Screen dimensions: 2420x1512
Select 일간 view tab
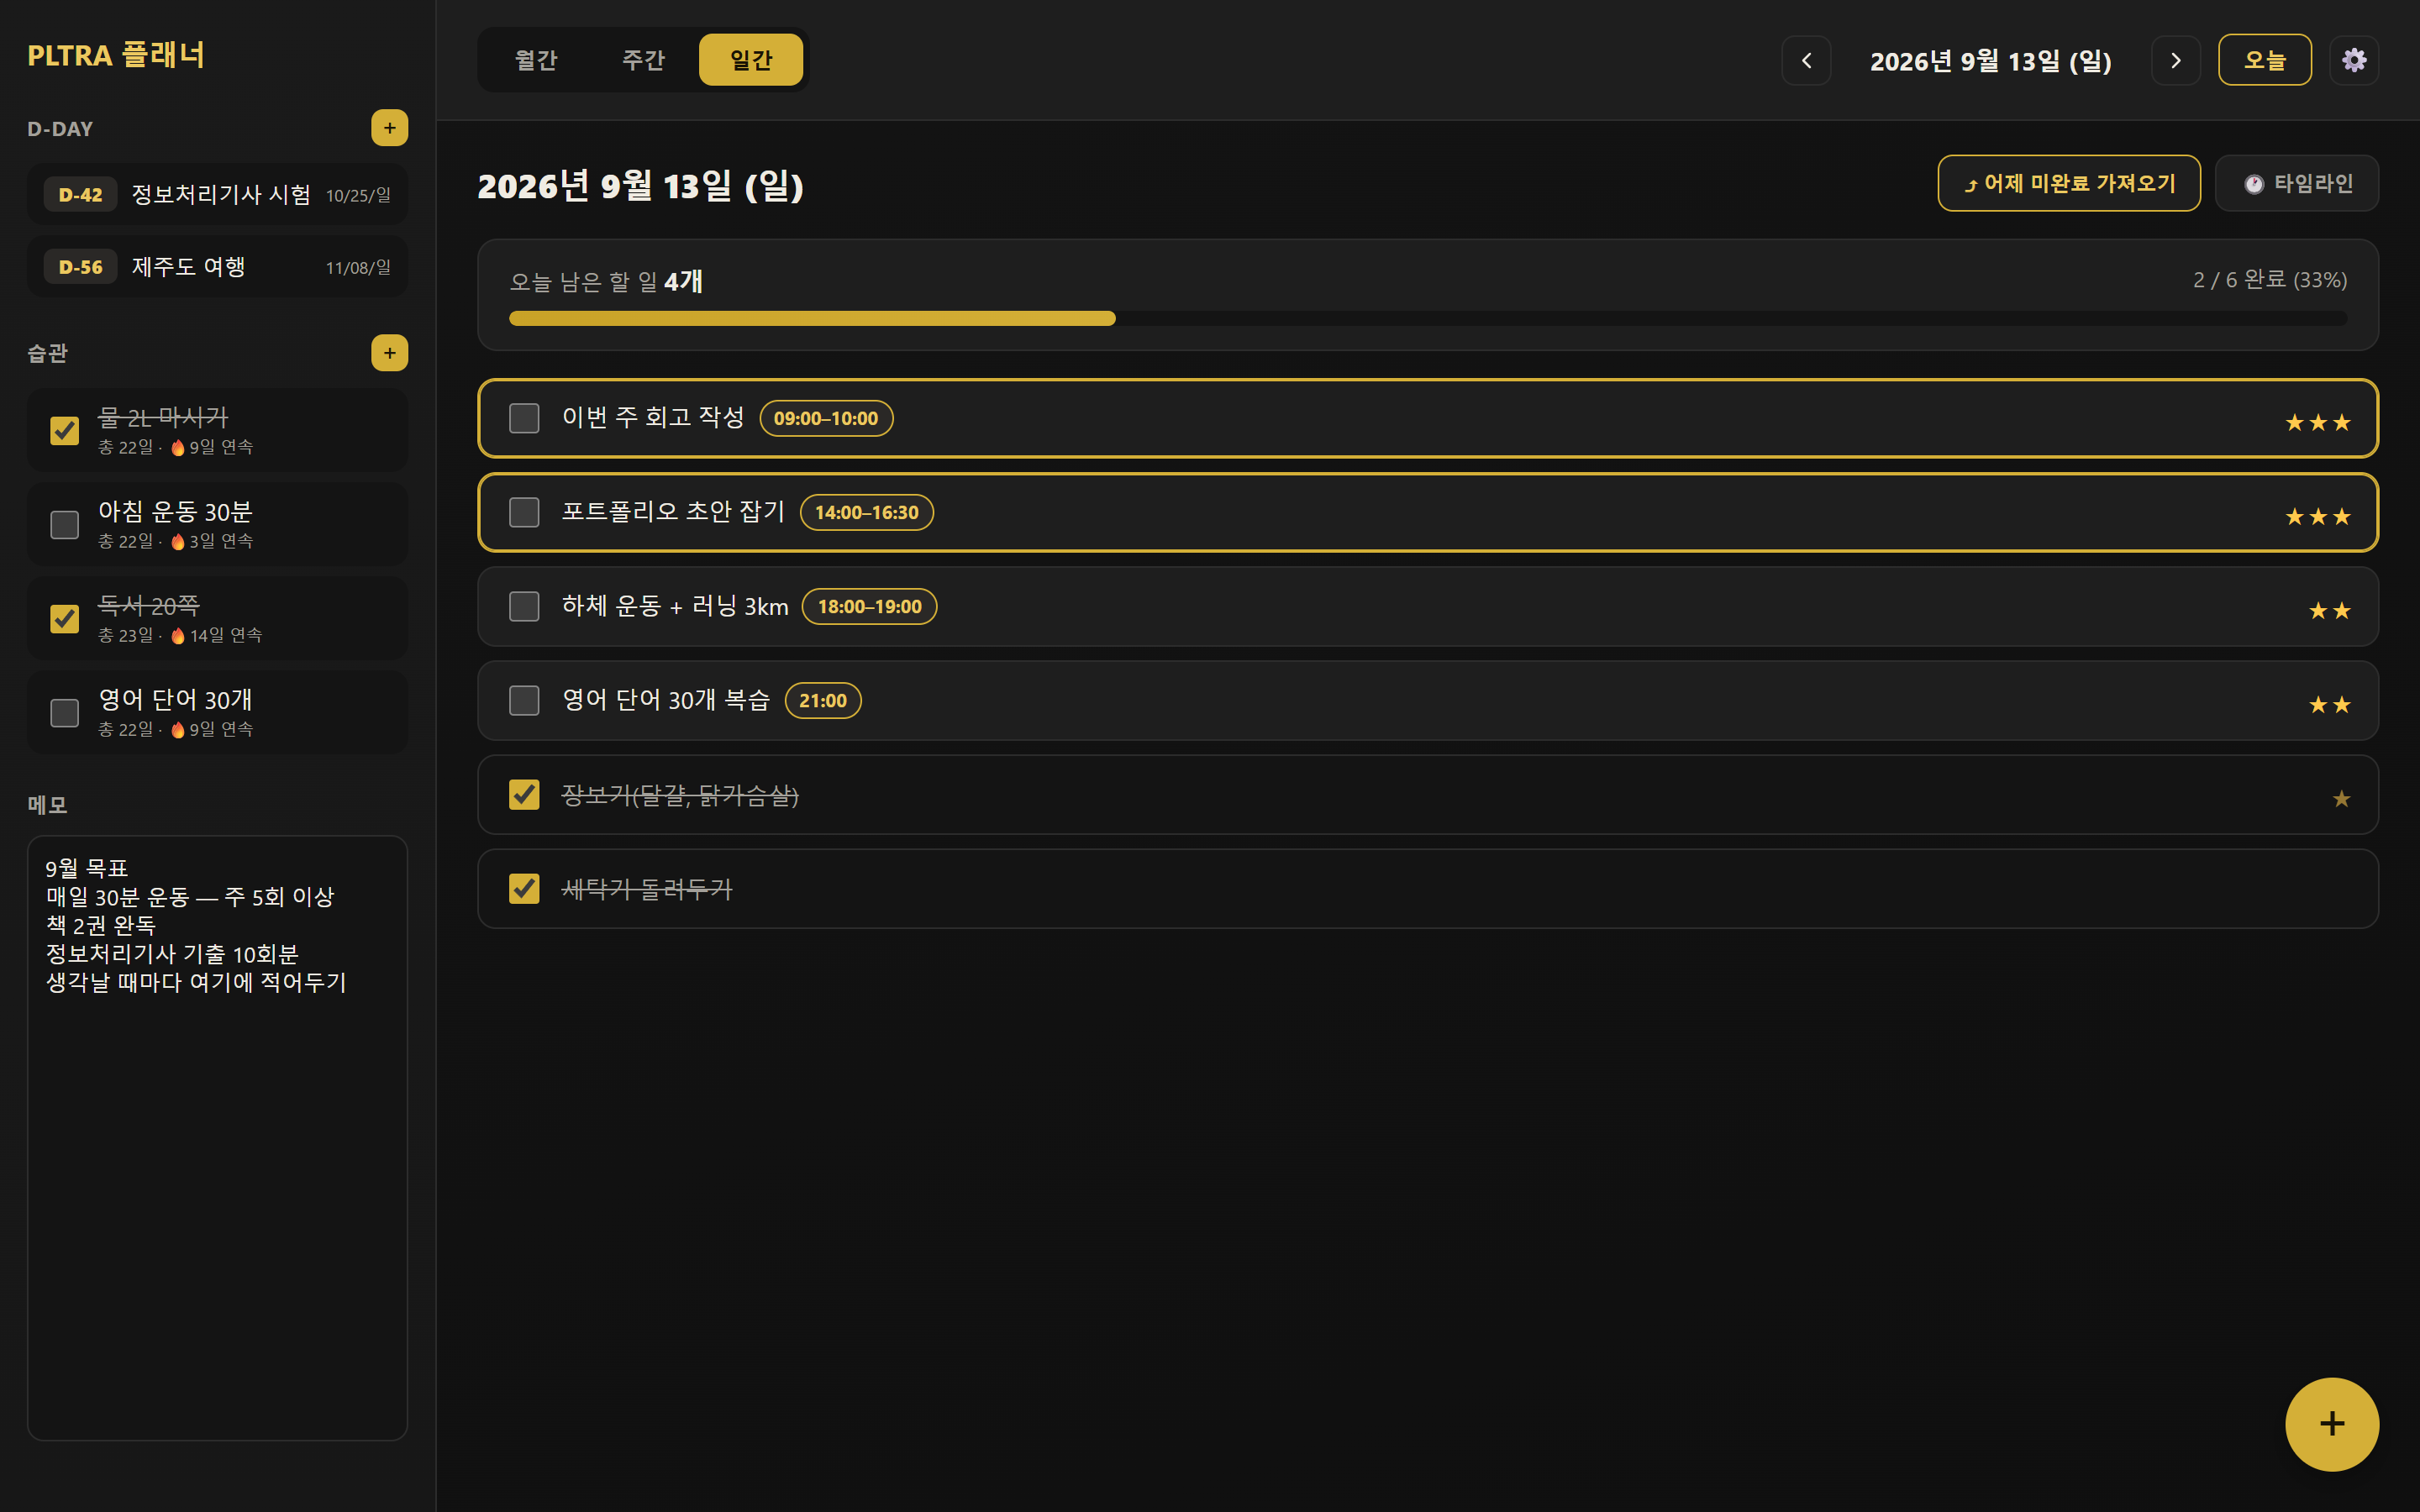tap(751, 60)
